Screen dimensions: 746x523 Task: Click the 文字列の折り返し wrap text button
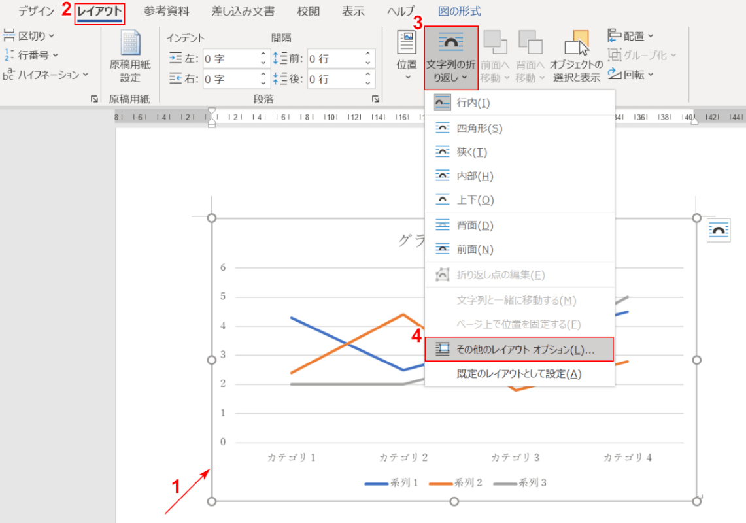(x=451, y=58)
